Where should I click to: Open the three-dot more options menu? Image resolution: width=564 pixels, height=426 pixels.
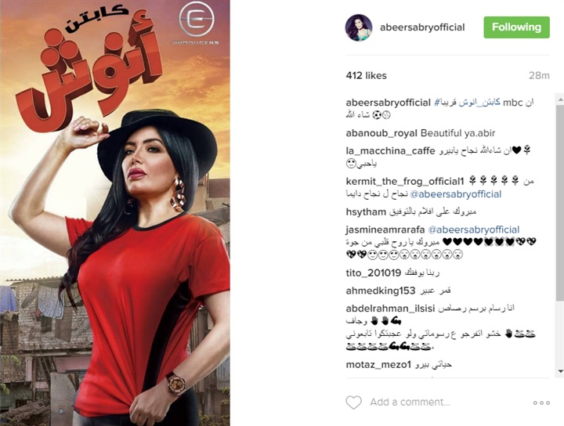pyautogui.click(x=541, y=403)
